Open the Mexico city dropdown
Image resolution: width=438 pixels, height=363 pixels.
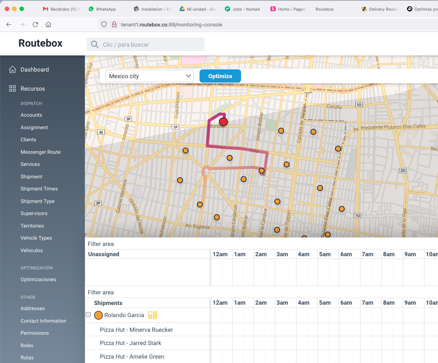coord(150,76)
